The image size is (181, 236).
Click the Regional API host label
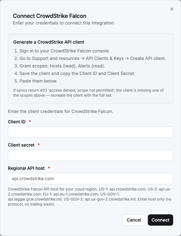pyautogui.click(x=26, y=168)
